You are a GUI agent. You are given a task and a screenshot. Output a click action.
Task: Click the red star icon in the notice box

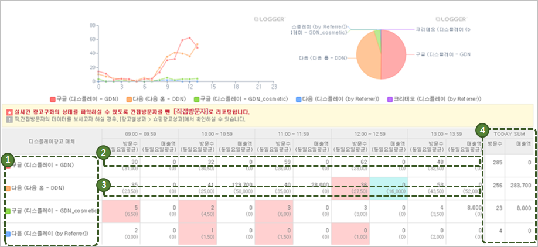click(x=9, y=112)
